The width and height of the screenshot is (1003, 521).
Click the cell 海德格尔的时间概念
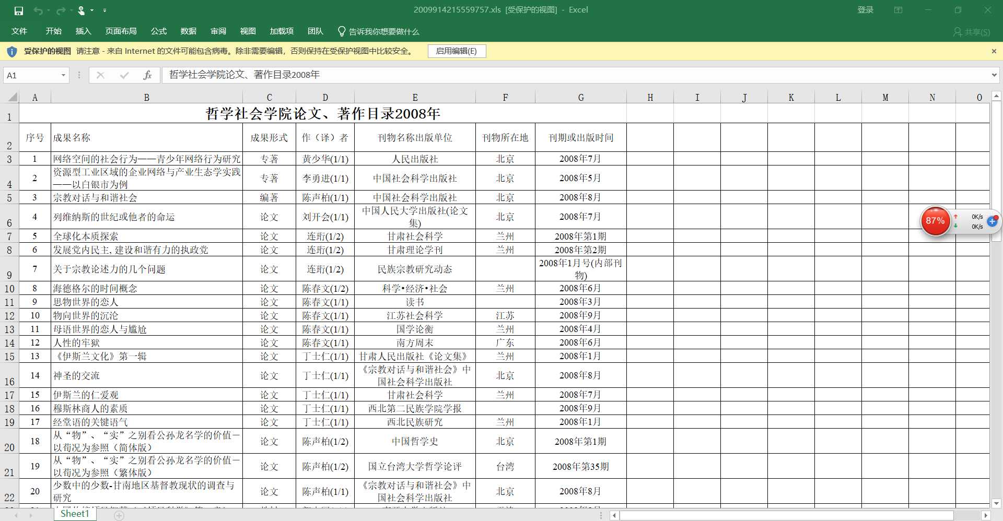click(147, 288)
